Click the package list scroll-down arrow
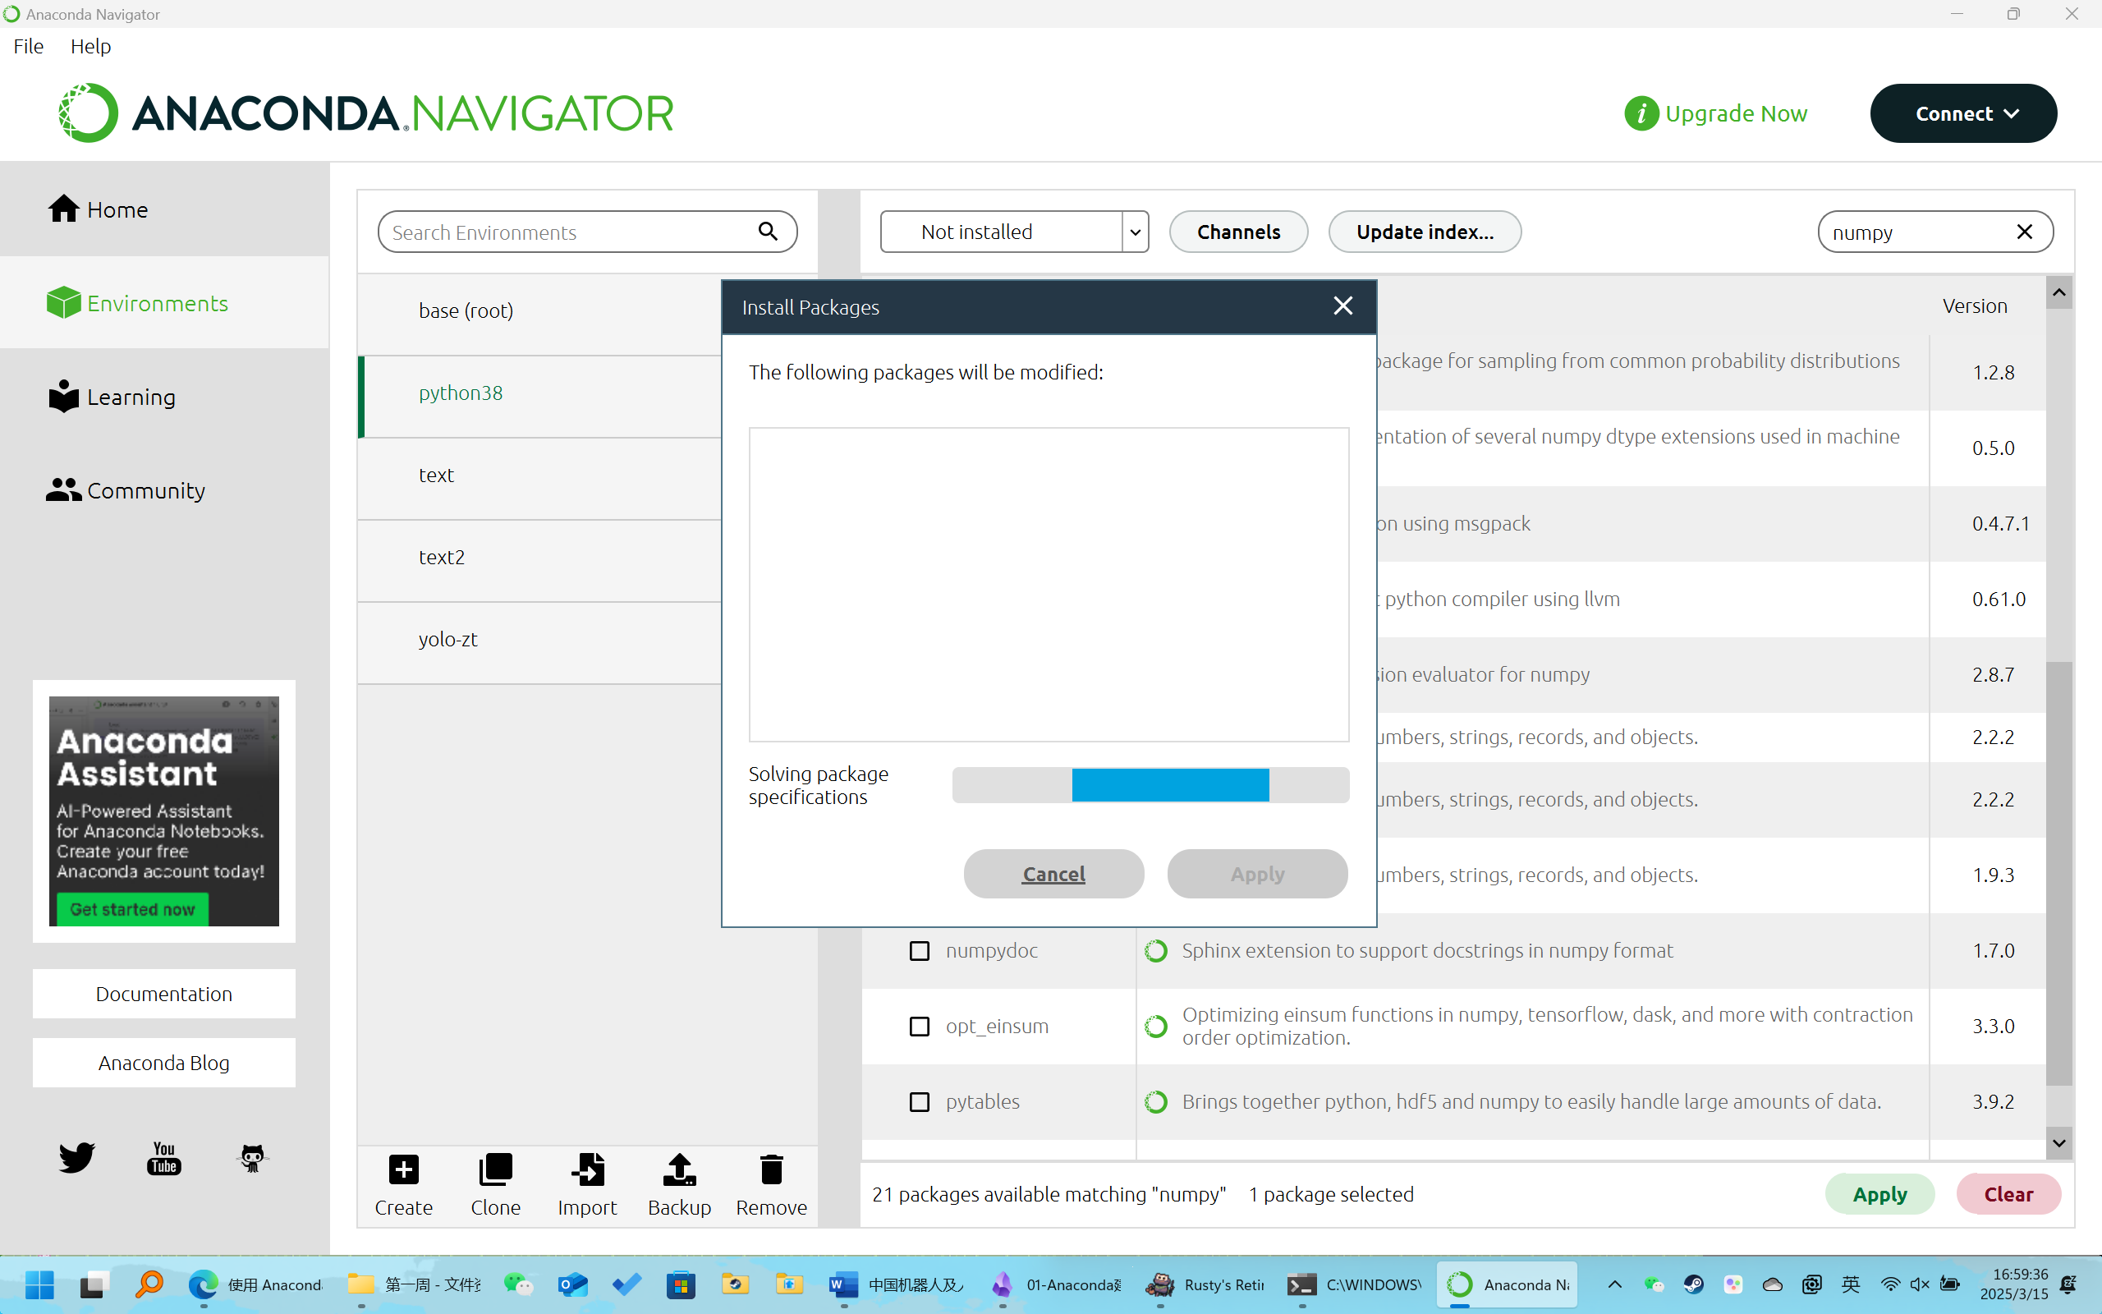 [x=2059, y=1143]
